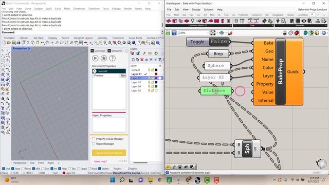Click the Export Selected Objects button
This screenshot has height=185, width=329.
coord(109,153)
